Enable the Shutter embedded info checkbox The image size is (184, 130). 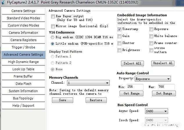[x=119, y=43]
